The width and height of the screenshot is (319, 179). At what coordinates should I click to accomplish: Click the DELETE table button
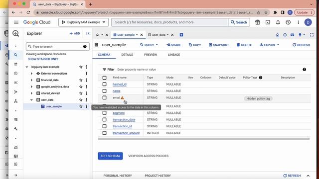tap(244, 45)
